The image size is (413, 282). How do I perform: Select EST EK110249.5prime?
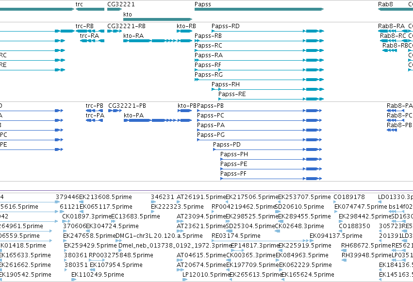click(74, 280)
